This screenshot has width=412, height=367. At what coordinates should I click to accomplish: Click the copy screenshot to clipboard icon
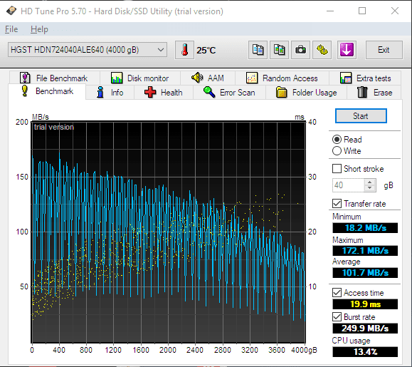[280, 50]
